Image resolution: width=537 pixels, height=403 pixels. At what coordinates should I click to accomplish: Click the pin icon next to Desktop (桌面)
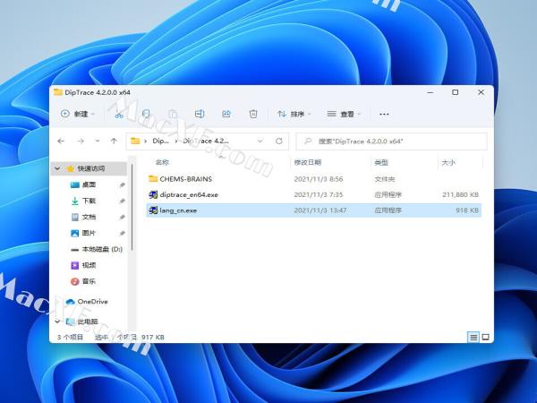tap(122, 185)
